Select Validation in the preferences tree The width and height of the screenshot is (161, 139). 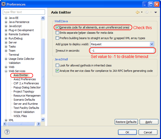point(14,63)
